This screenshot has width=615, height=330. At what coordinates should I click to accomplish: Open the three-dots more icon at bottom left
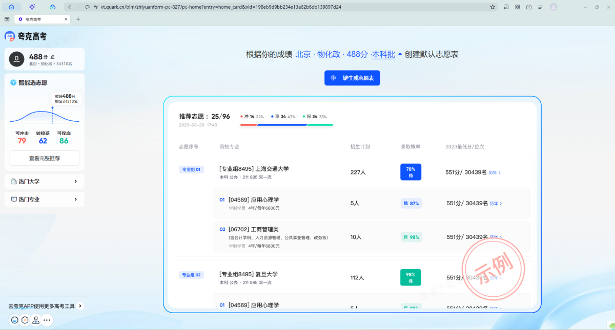[47, 320]
